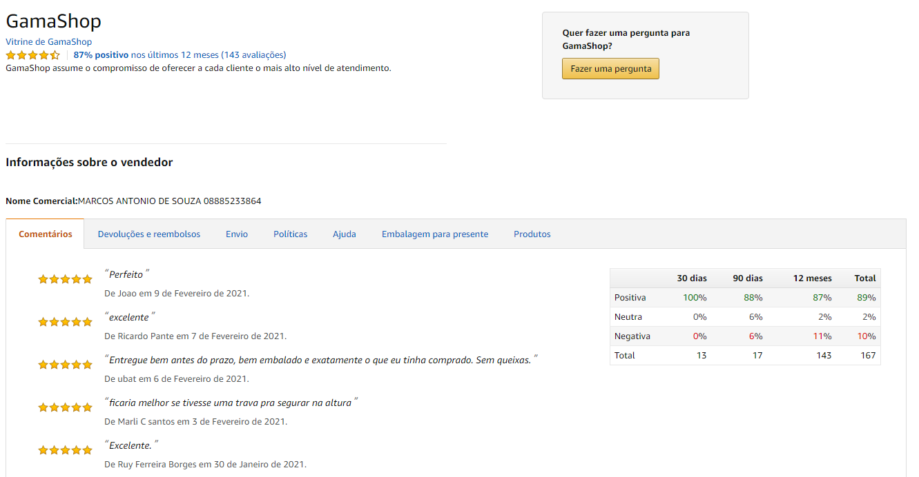Click the star rating for Ruy Ferreira Borges's review
This screenshot has height=477, width=919.
65,450
